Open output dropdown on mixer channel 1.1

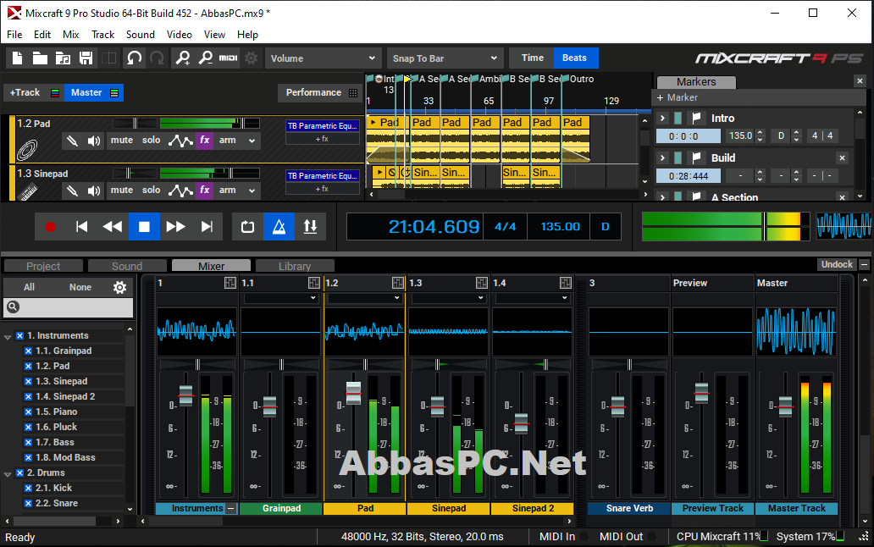(x=281, y=298)
